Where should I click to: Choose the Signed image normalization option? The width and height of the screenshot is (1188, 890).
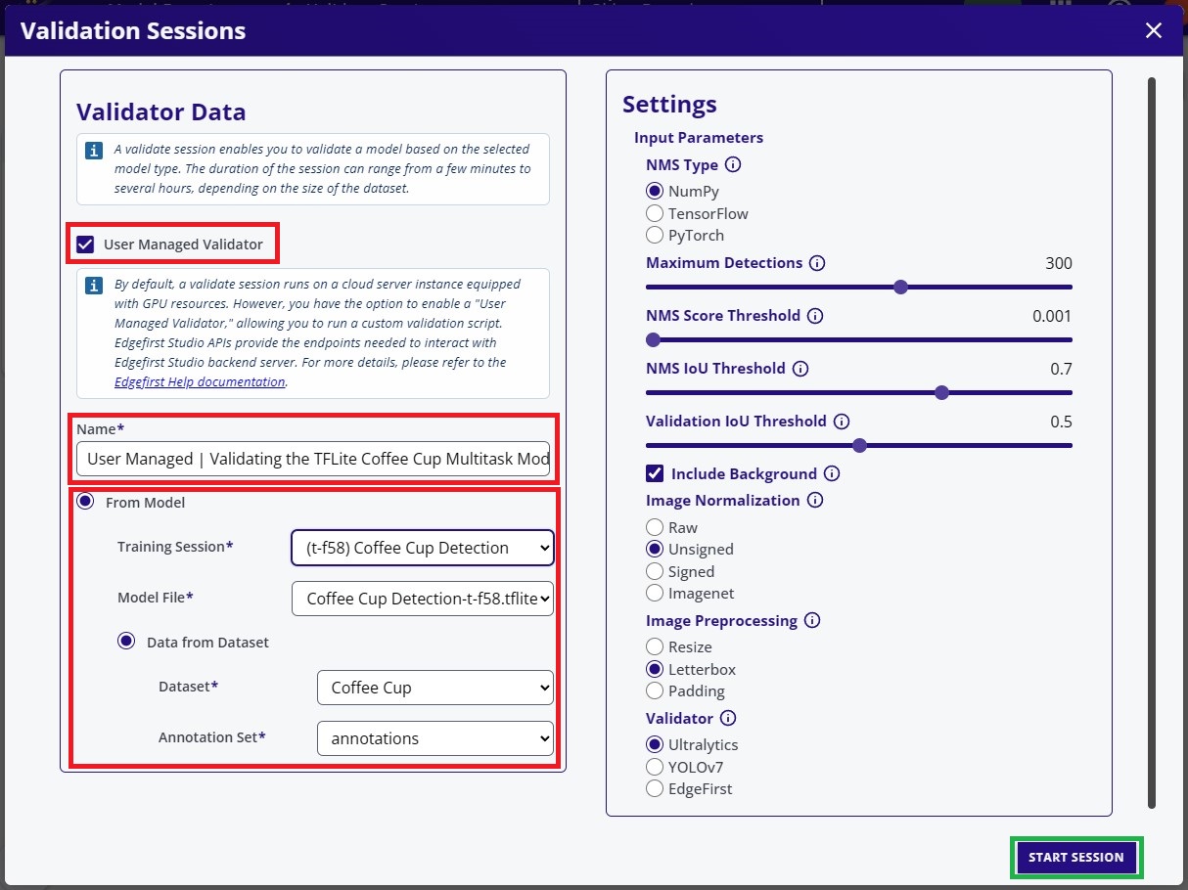pos(654,571)
